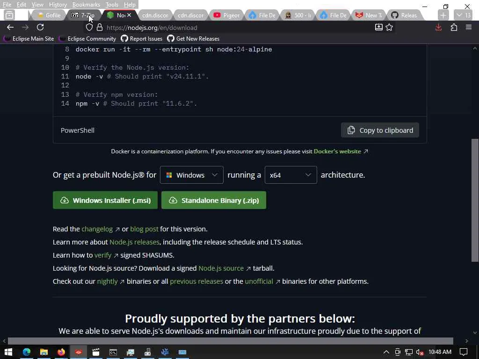Open the Edit menu
Viewport: 479px width, 359px height.
[x=21, y=5]
